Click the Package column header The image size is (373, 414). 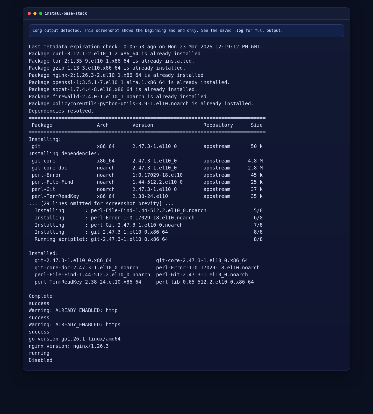(42, 125)
